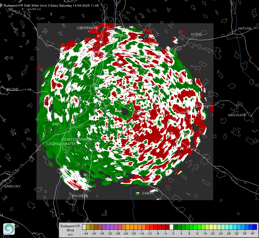Click the -64 legend value
259x238 pixels.
pyautogui.click(x=86, y=234)
